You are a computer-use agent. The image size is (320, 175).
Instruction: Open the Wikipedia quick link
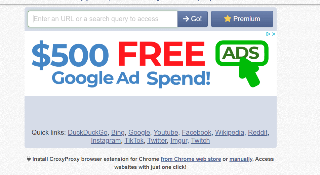pos(230,132)
